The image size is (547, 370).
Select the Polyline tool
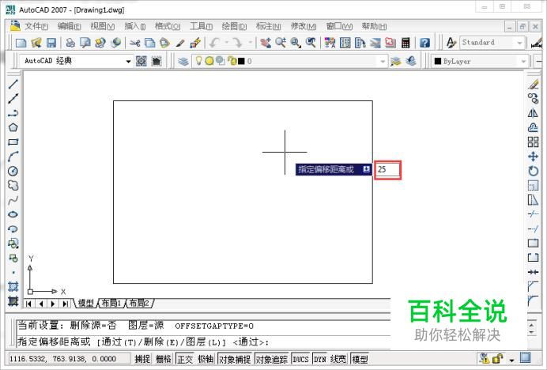(x=13, y=113)
